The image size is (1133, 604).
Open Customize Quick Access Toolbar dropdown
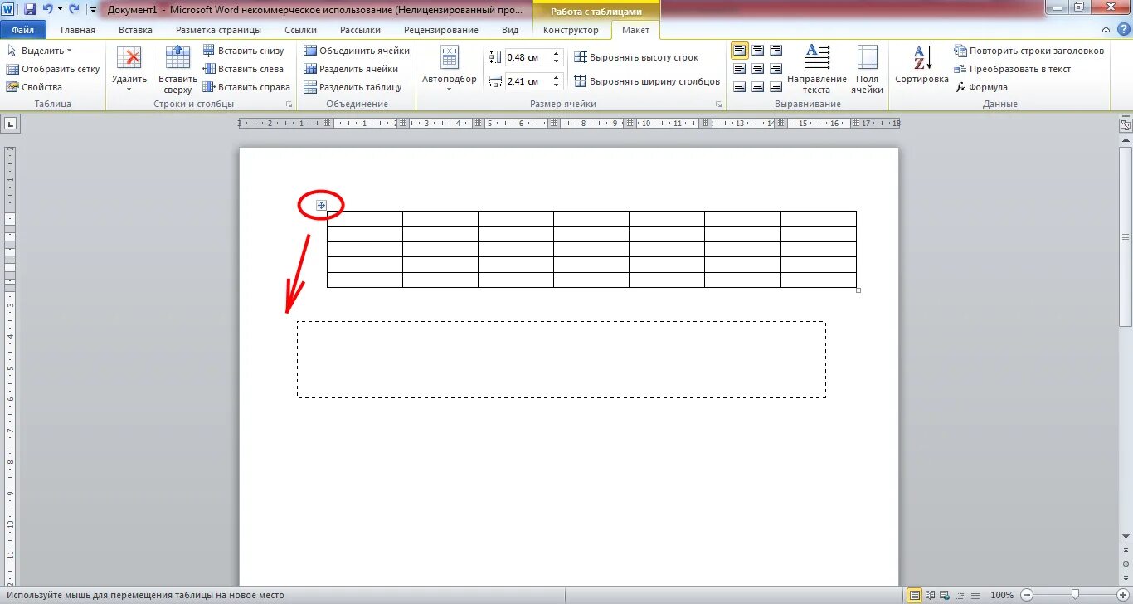point(92,9)
